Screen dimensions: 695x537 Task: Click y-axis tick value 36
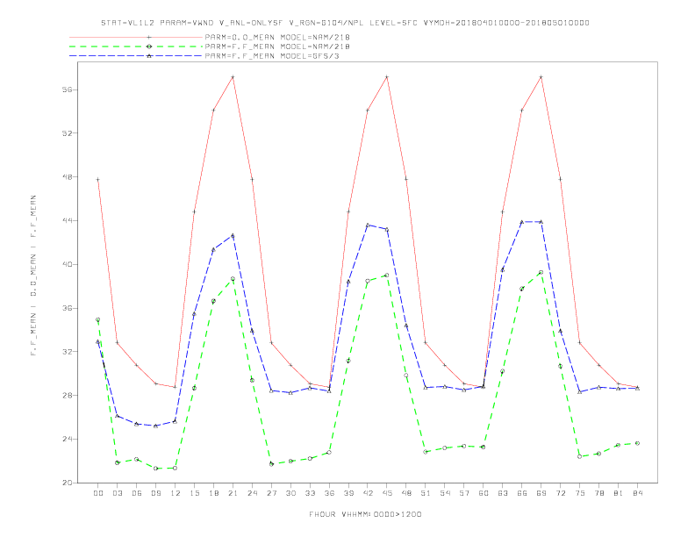pyautogui.click(x=67, y=308)
